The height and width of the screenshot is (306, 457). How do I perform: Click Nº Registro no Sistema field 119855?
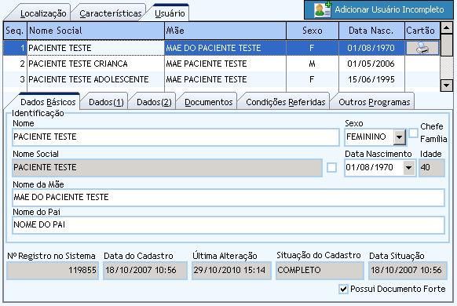point(53,270)
